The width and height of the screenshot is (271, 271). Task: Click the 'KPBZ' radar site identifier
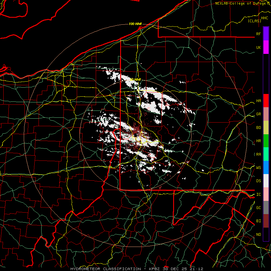click(x=154, y=269)
